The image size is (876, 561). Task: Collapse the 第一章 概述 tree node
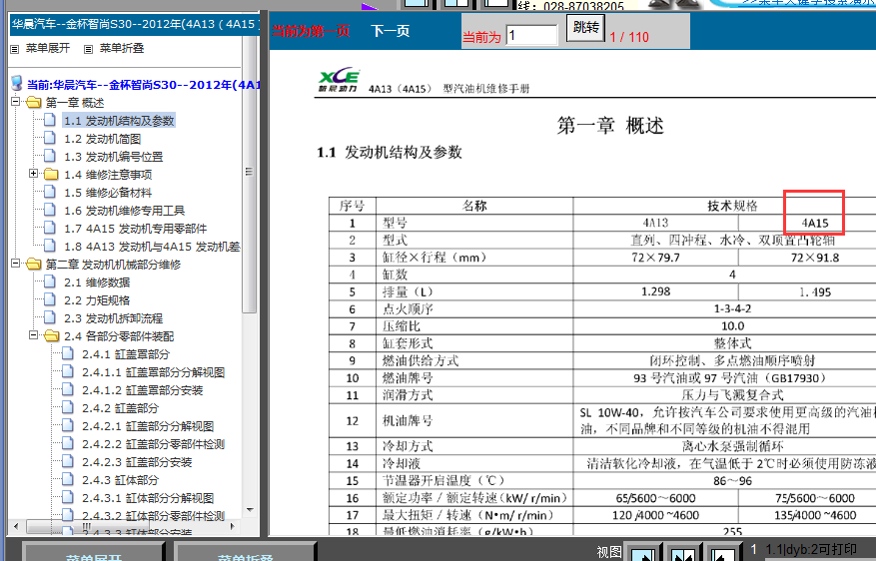pos(16,102)
